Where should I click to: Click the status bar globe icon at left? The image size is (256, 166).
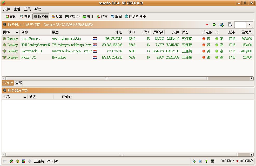[x=17, y=161]
